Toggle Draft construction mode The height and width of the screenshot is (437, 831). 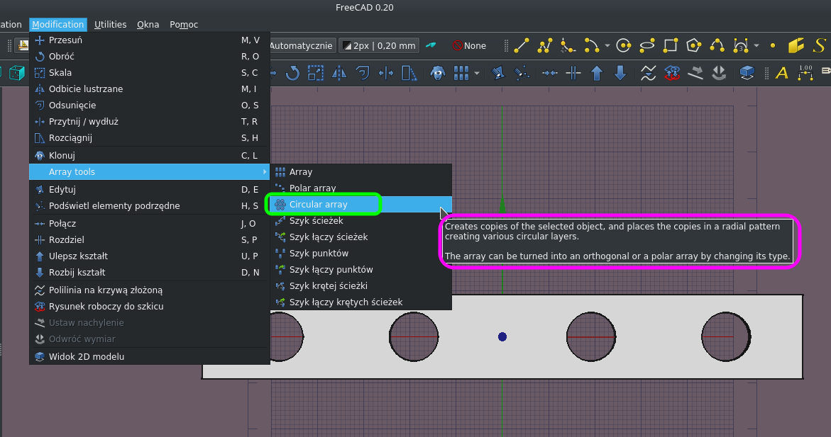[x=431, y=45]
